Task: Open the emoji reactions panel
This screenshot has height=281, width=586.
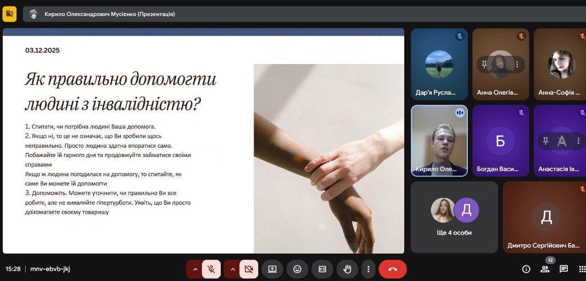Action: coord(297,269)
